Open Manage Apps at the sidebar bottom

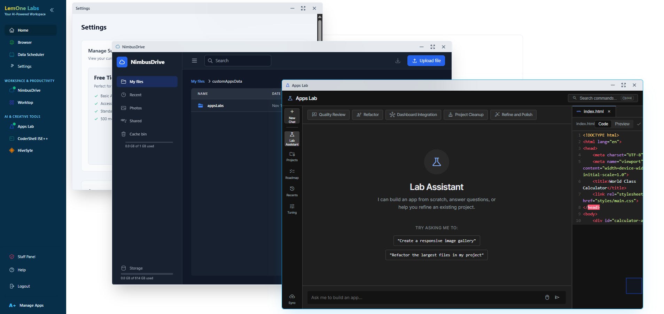pyautogui.click(x=31, y=305)
